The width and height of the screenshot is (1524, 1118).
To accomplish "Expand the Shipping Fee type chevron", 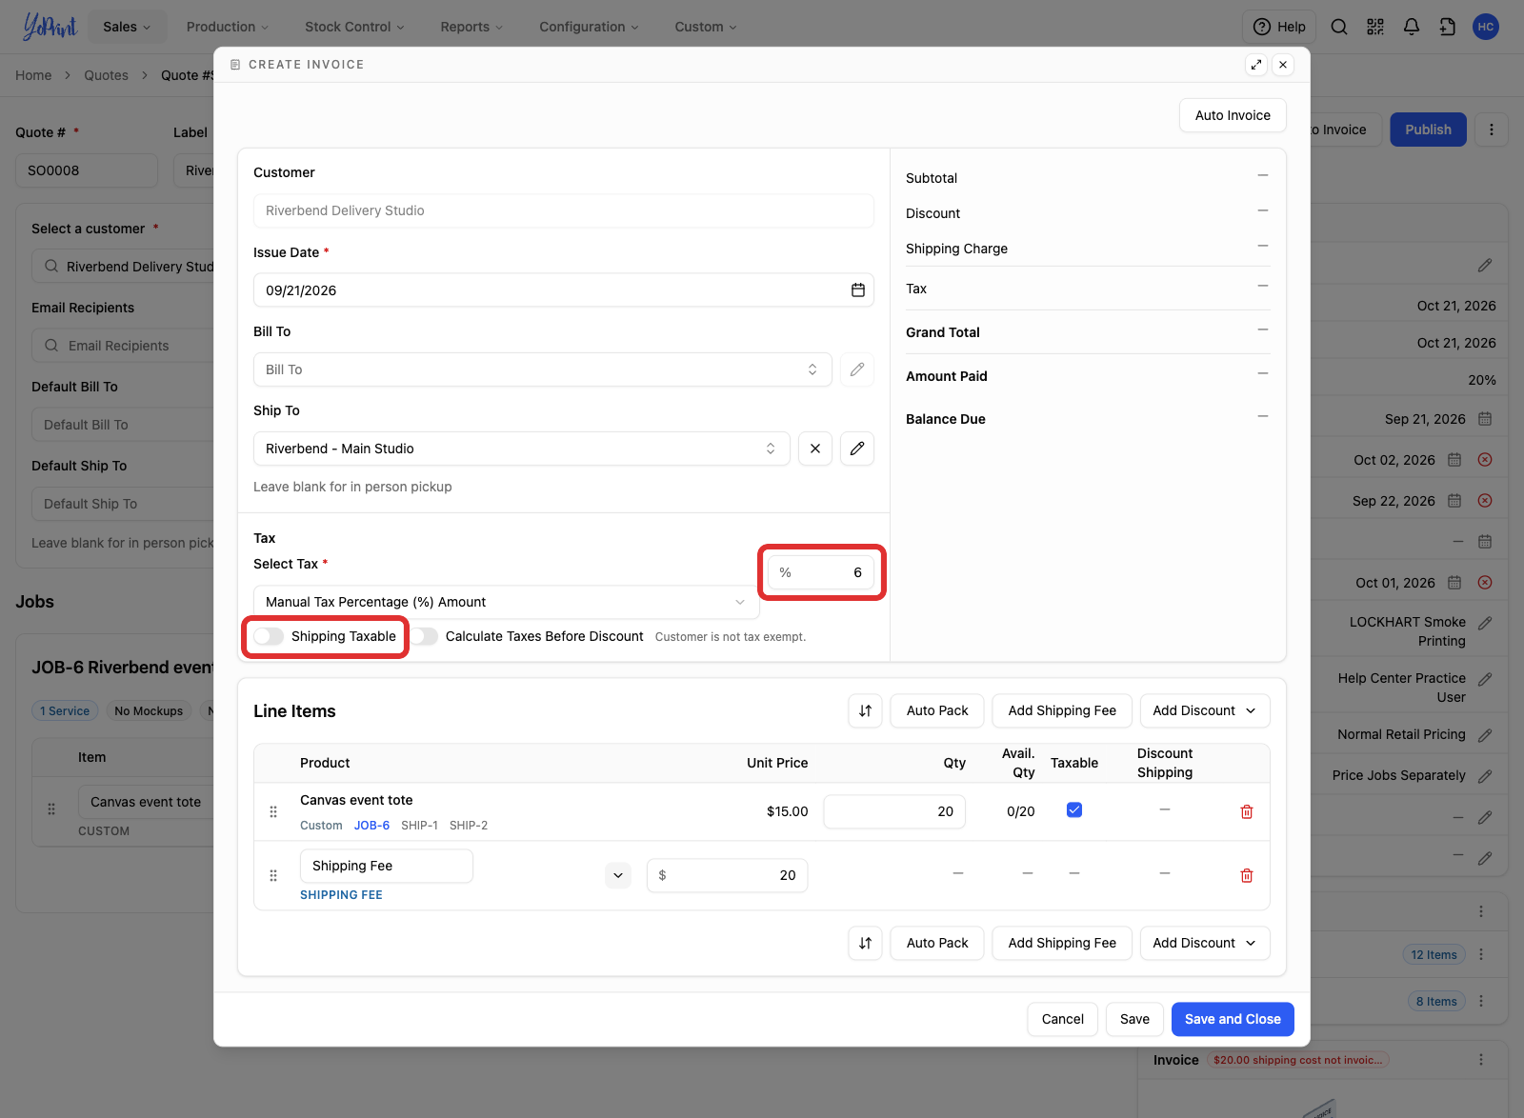I will 618,875.
